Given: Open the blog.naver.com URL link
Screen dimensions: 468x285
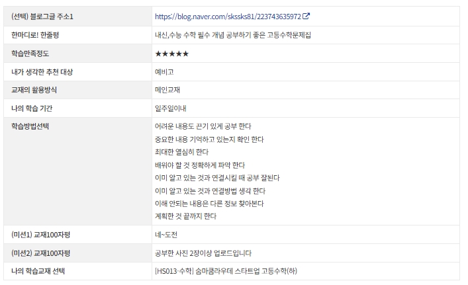Looking at the screenshot, I should tap(227, 16).
